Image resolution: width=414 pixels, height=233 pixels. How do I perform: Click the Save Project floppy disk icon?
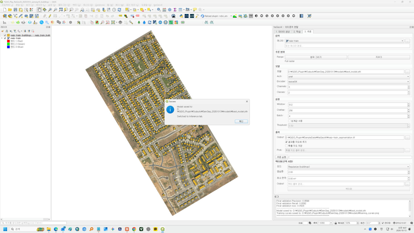point(15,10)
